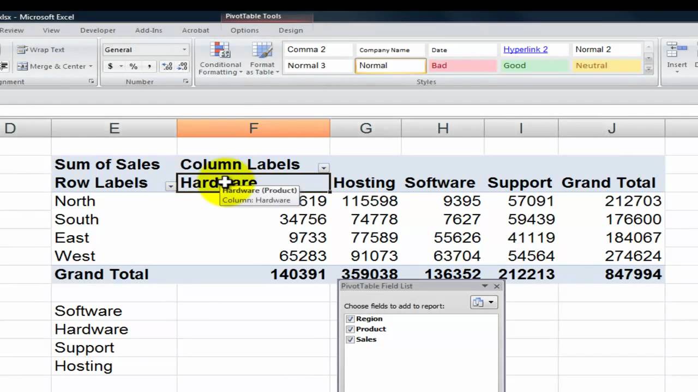Click the justify alignment icon

(4, 66)
